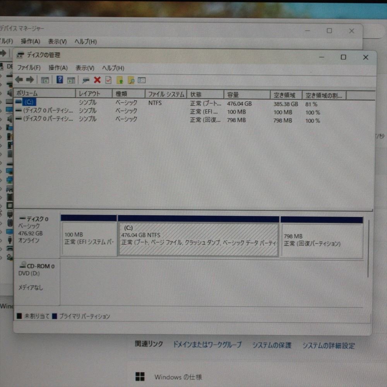Click the Disk 0 drive icon
The height and width of the screenshot is (387, 387).
click(22, 218)
